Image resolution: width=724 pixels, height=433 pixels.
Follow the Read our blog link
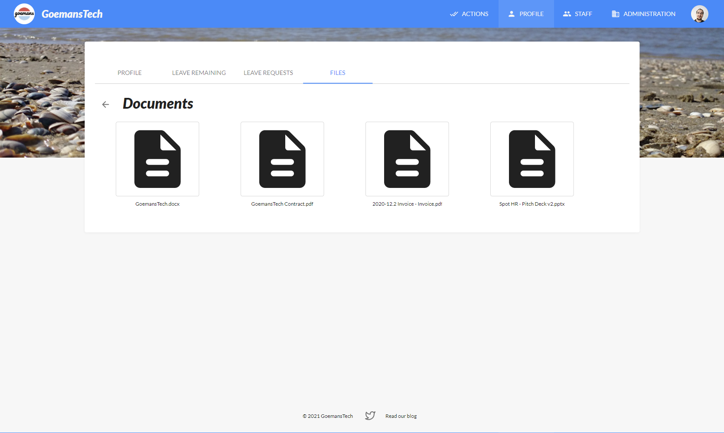click(401, 416)
